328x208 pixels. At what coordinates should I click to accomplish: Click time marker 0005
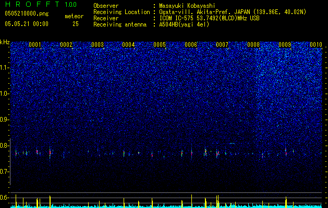click(x=160, y=45)
